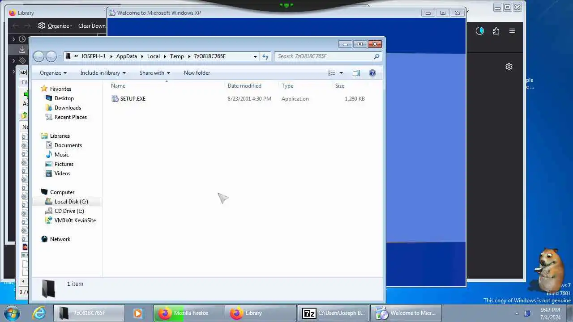Click the Explorer Back navigation button
This screenshot has height=322, width=573.
point(39,56)
